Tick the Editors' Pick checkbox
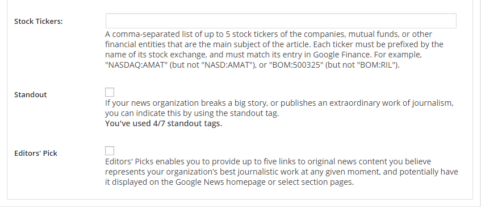 [x=110, y=151]
